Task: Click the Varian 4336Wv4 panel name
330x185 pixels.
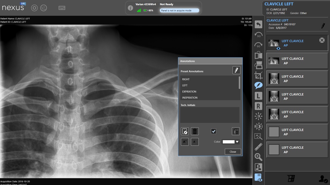Action: (146, 4)
